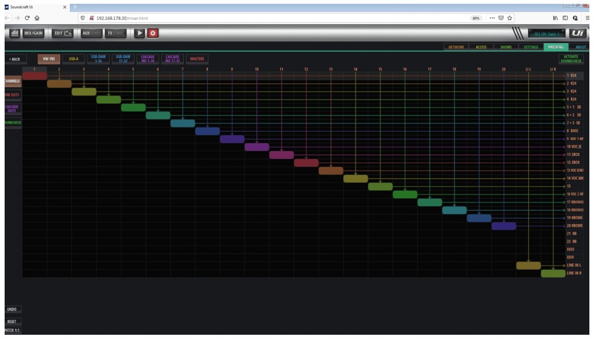The height and width of the screenshot is (339, 594).
Task: Open the ABOUT tab
Action: coord(581,47)
